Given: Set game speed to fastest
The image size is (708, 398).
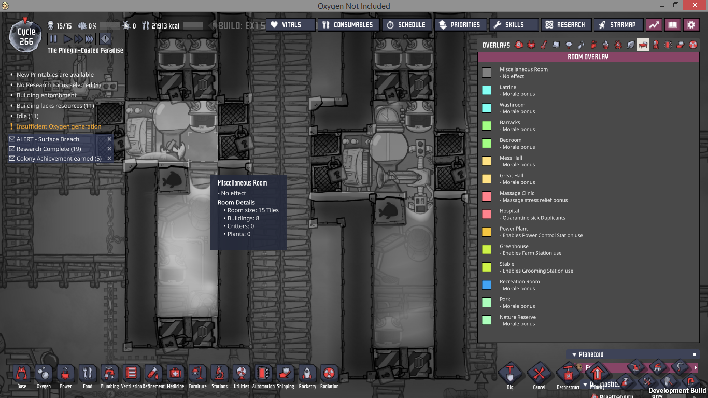Looking at the screenshot, I should [89, 39].
